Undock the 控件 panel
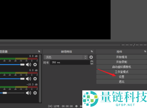Screen dimensions: 147x108 tap(145, 52)
